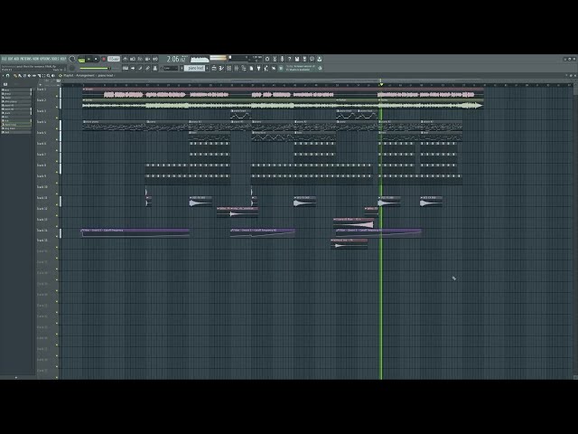Mute Track 1 with its green switch

(57, 97)
